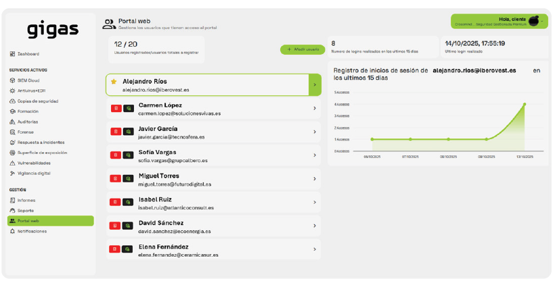Delete user Sofía Vargas with red icon
This screenshot has width=553, height=281.
[x=115, y=155]
